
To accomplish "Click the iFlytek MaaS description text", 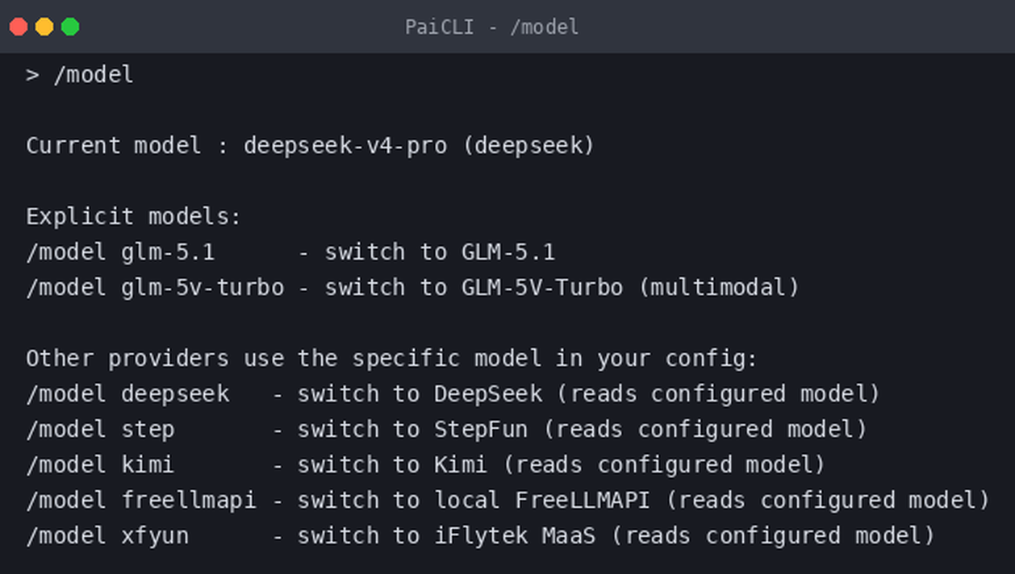I will pyautogui.click(x=515, y=536).
